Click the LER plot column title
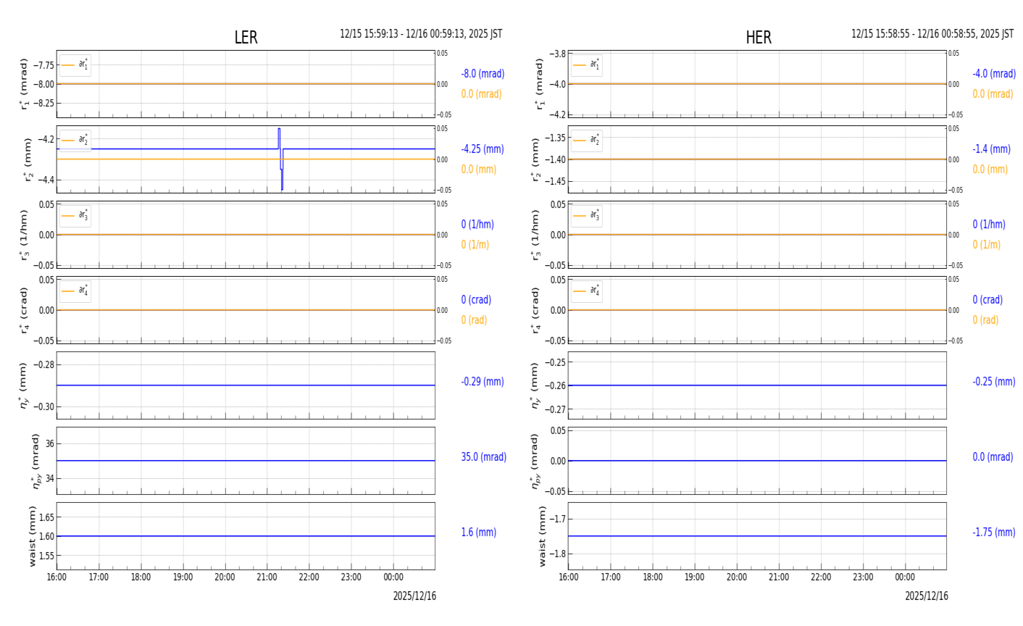Viewport: 1023px width, 626px height. (246, 38)
